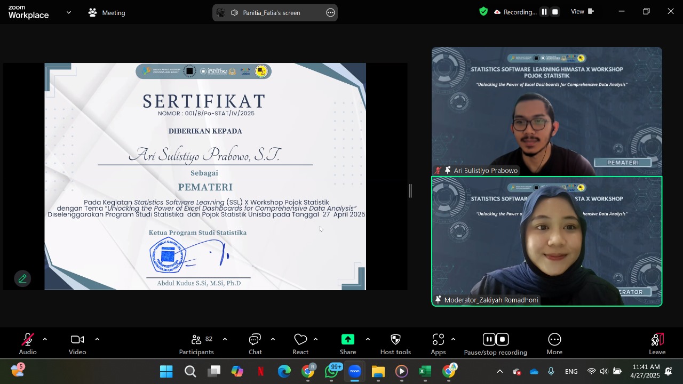
Task: Open volume speaker tray icon
Action: pyautogui.click(x=604, y=371)
